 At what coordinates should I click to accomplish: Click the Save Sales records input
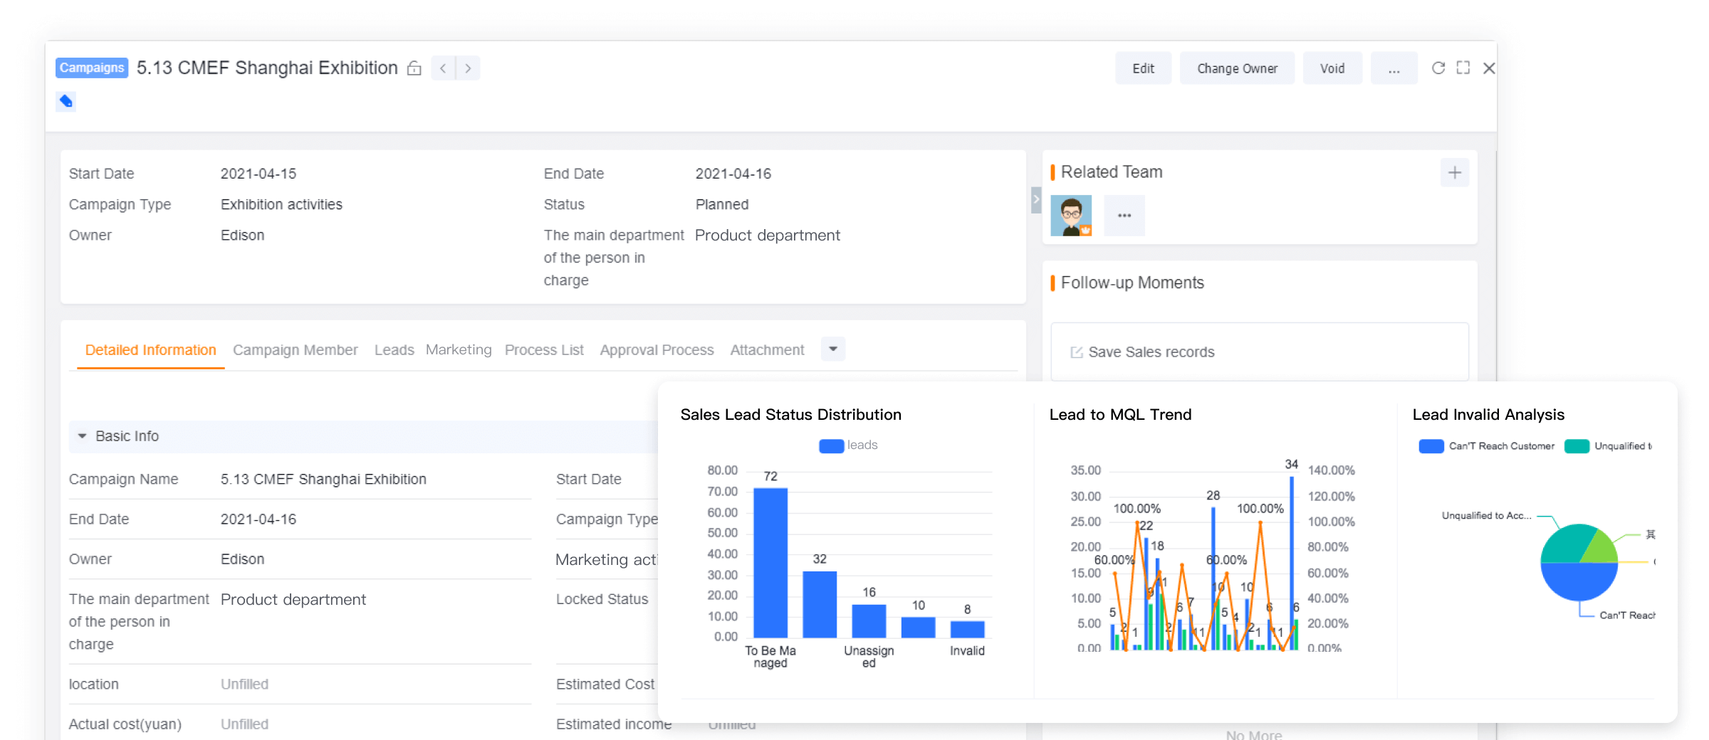coord(1259,352)
